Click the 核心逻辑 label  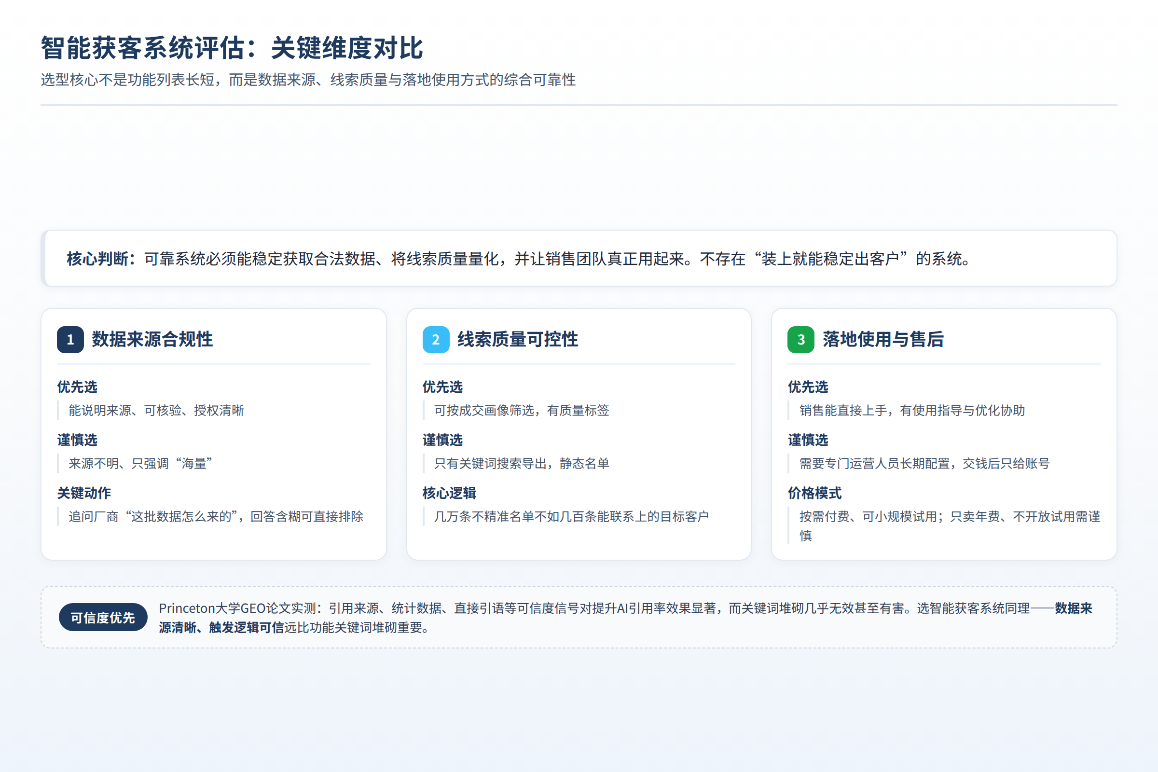point(450,493)
